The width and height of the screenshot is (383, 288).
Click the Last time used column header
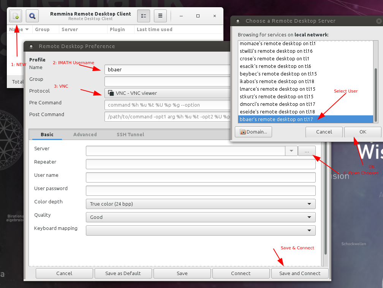pyautogui.click(x=179, y=30)
